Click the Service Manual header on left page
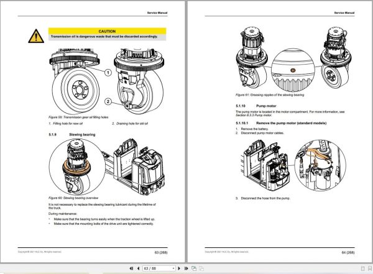 click(157, 12)
